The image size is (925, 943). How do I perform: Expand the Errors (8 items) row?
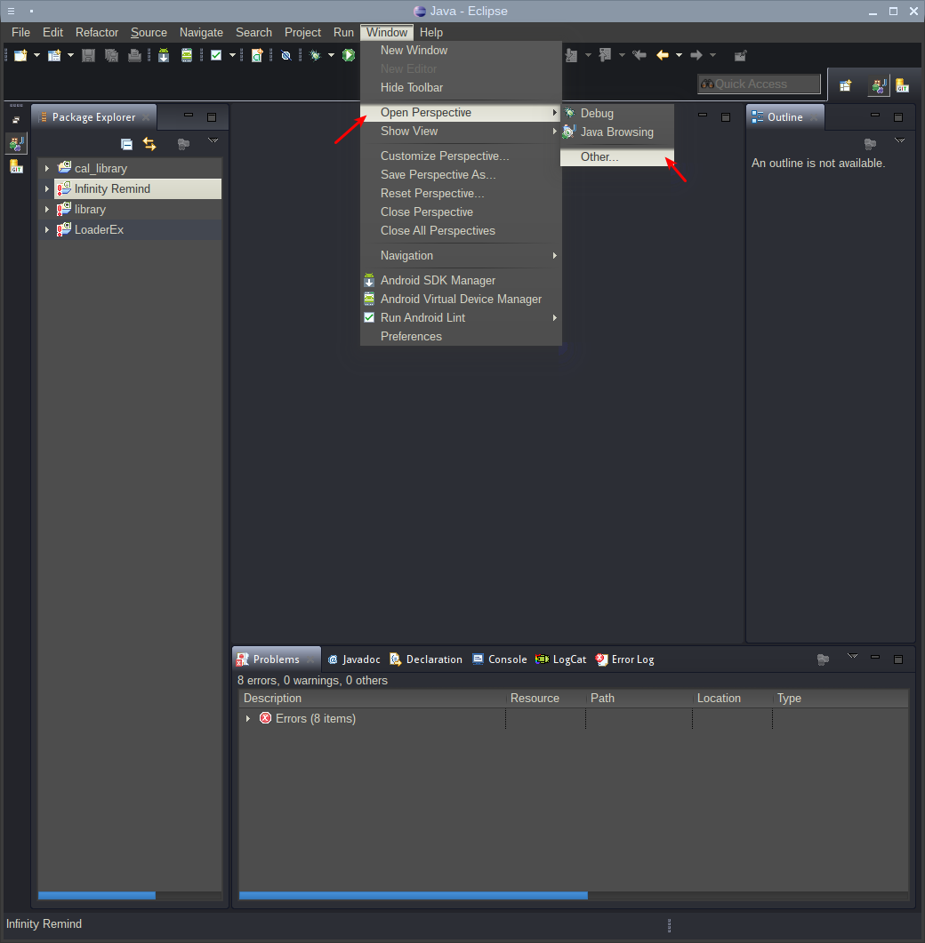point(248,719)
